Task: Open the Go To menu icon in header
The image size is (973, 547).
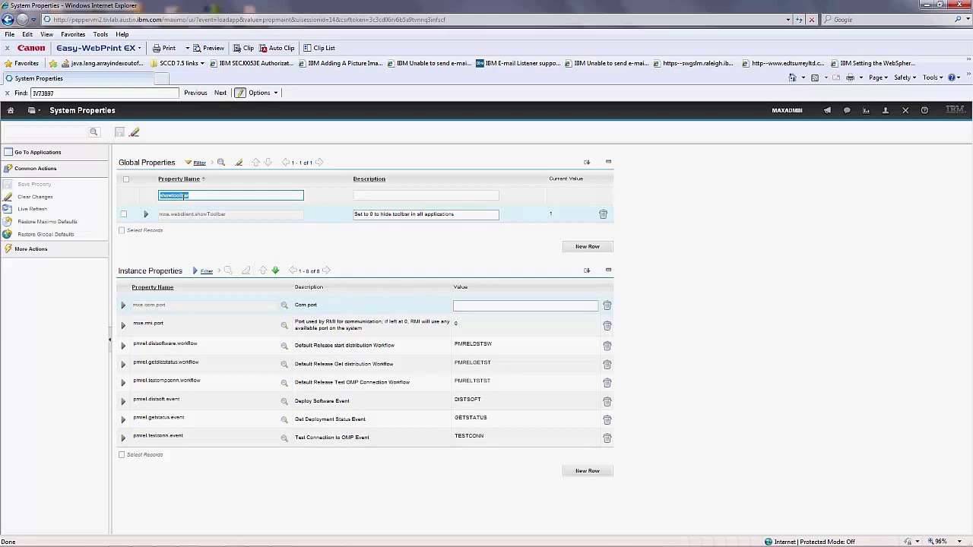Action: 32,110
